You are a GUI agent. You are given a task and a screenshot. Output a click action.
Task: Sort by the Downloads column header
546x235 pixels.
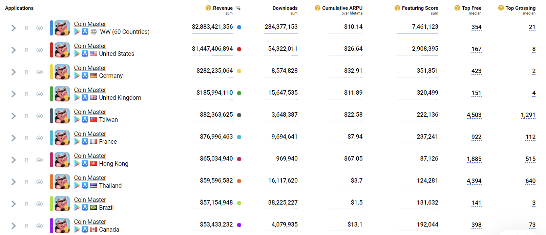[x=285, y=8]
